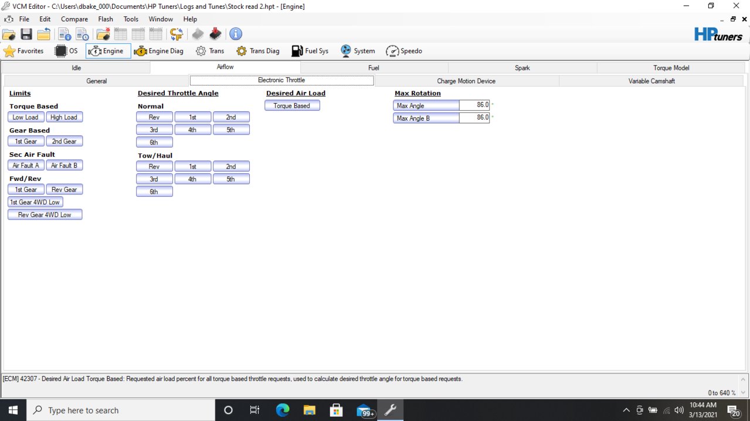This screenshot has height=421, width=750.
Task: Open the 2nd Gear limit table
Action: pyautogui.click(x=64, y=141)
